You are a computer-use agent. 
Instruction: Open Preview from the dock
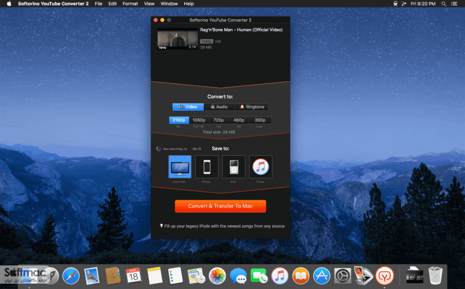point(363,276)
